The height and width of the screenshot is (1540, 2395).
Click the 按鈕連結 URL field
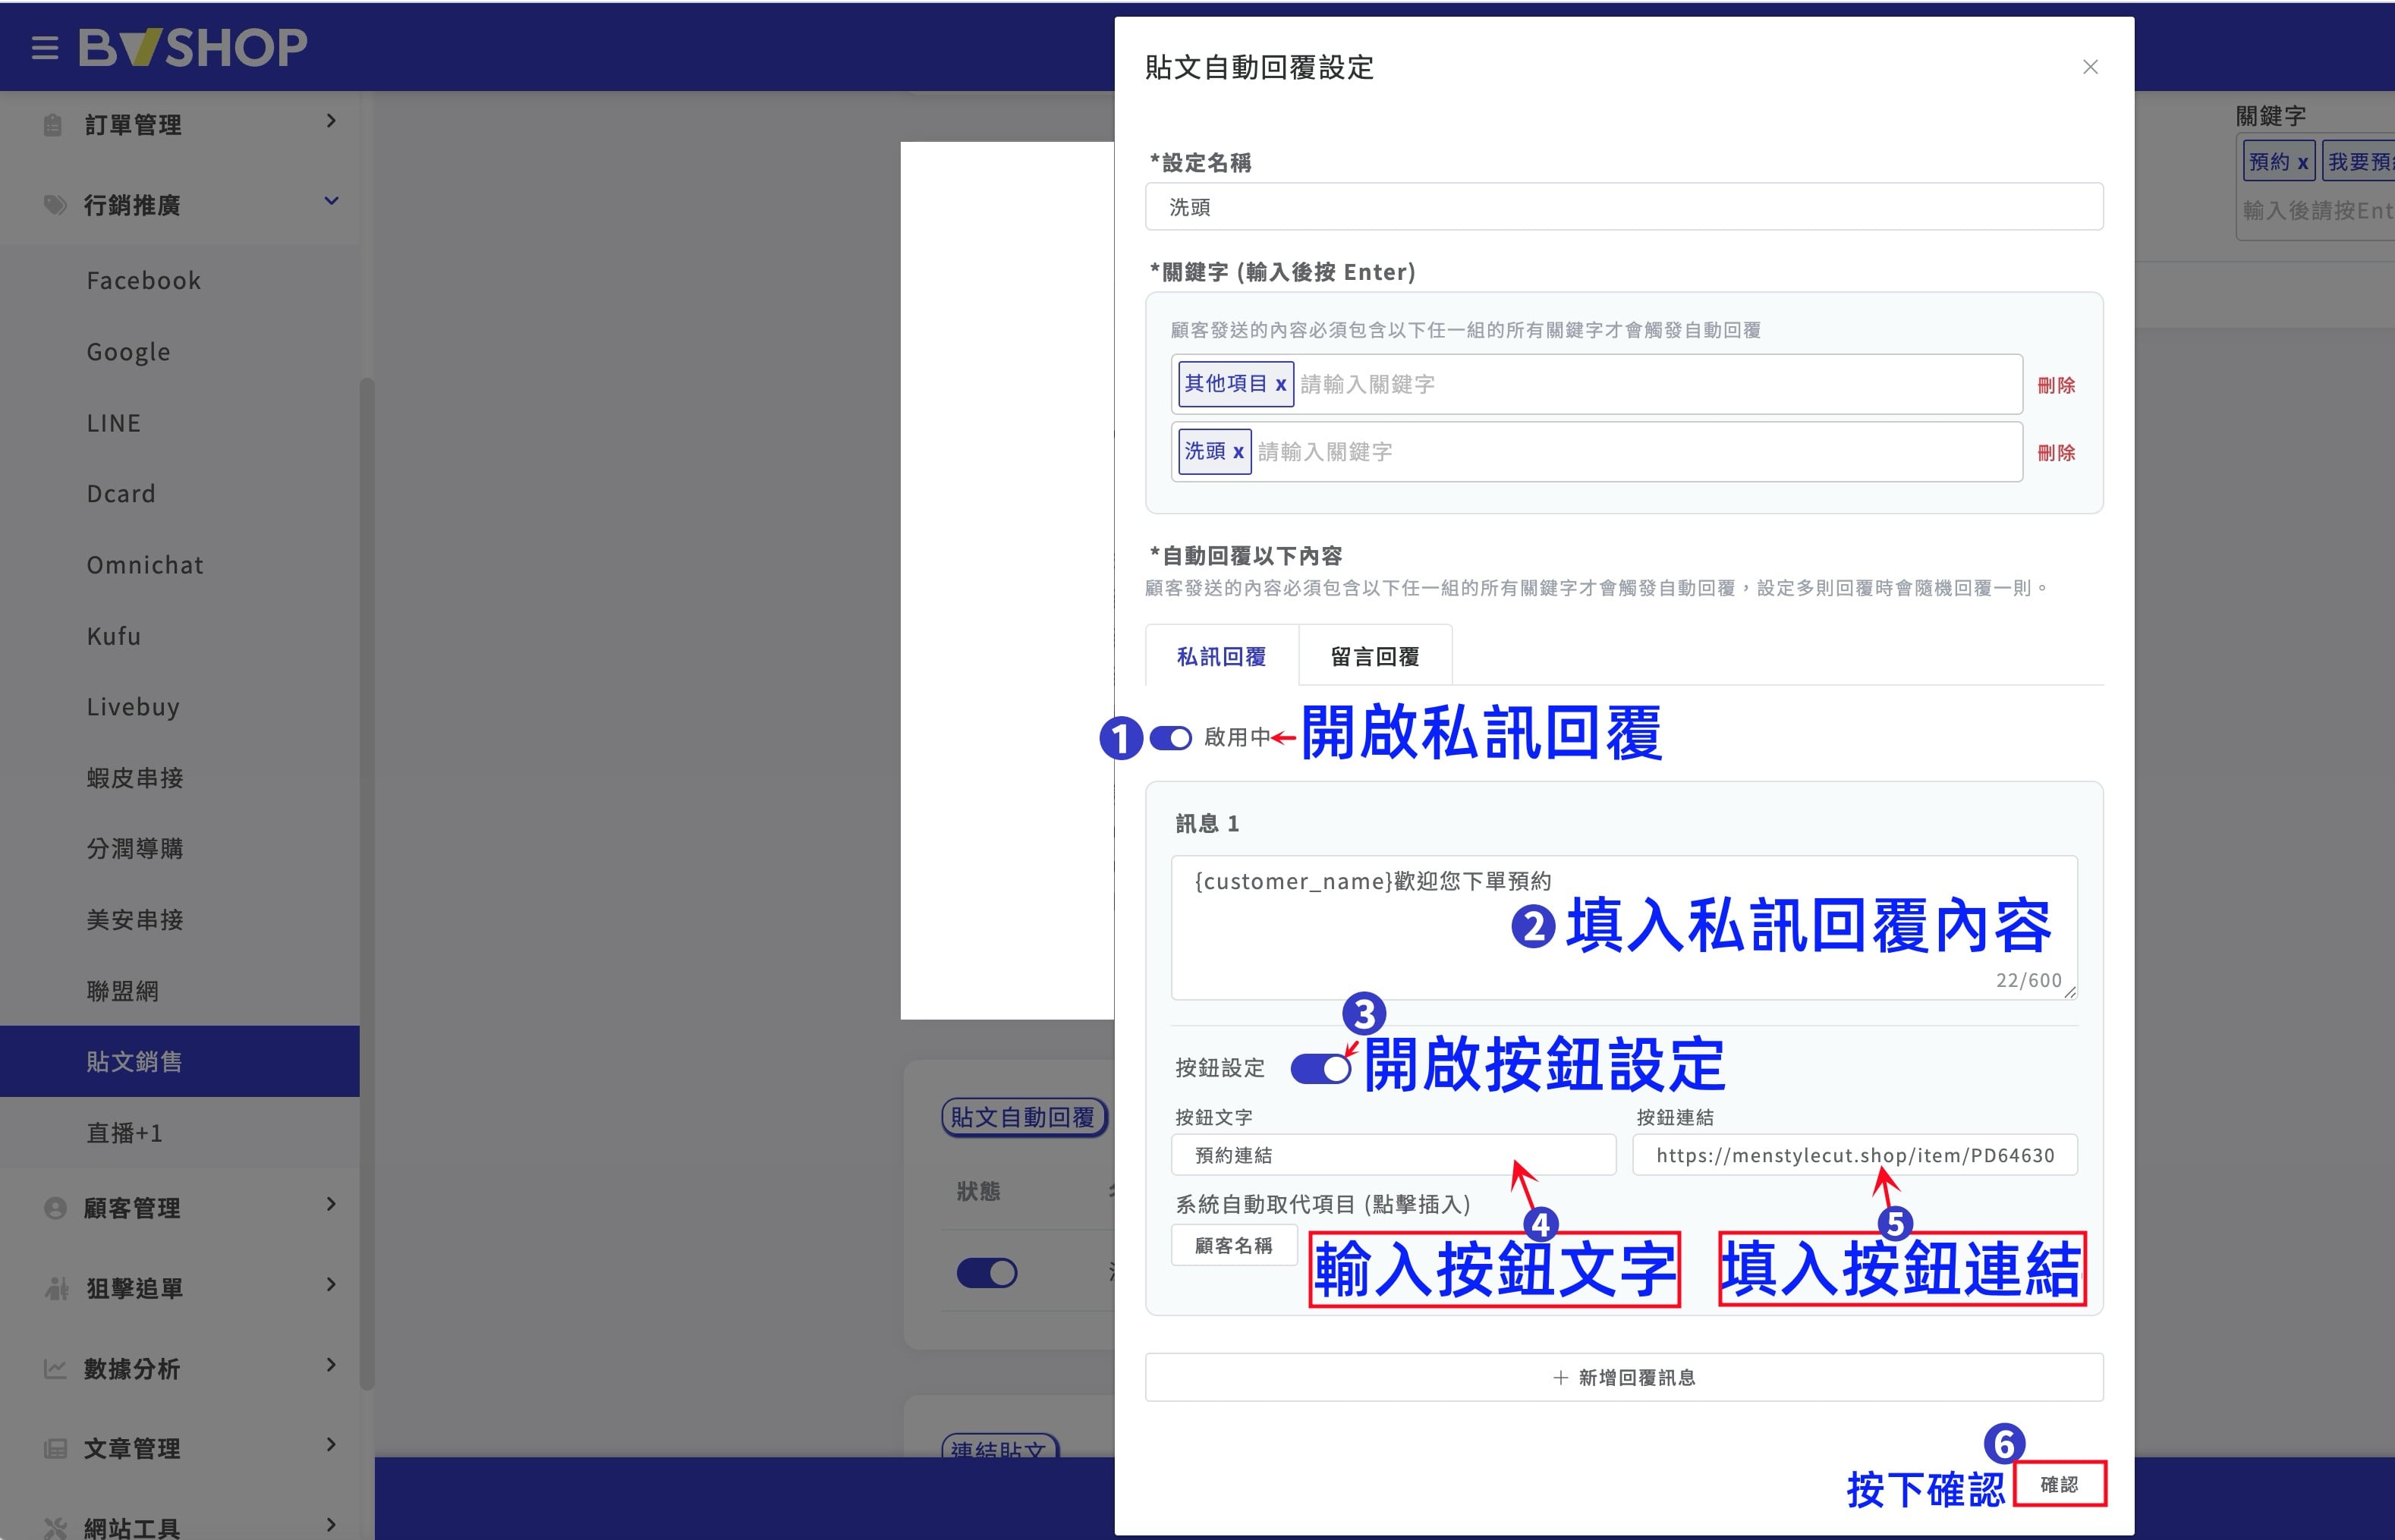[1855, 1155]
